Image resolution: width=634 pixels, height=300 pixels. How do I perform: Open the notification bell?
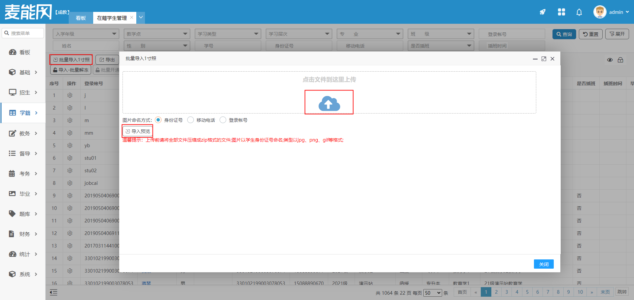click(579, 12)
